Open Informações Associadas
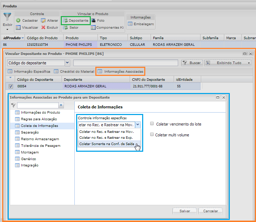The width and height of the screenshot is (256, 222). (x=120, y=71)
